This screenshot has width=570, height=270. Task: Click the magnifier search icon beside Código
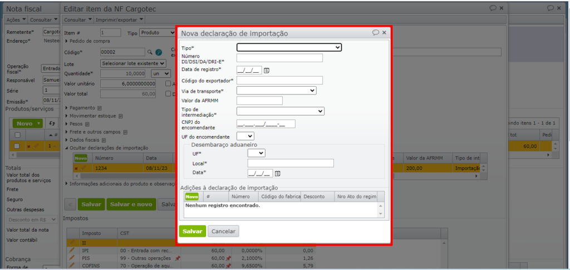pos(150,52)
